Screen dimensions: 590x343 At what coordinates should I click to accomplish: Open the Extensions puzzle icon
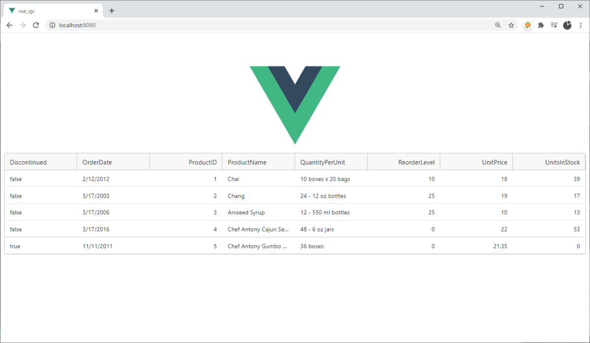541,25
